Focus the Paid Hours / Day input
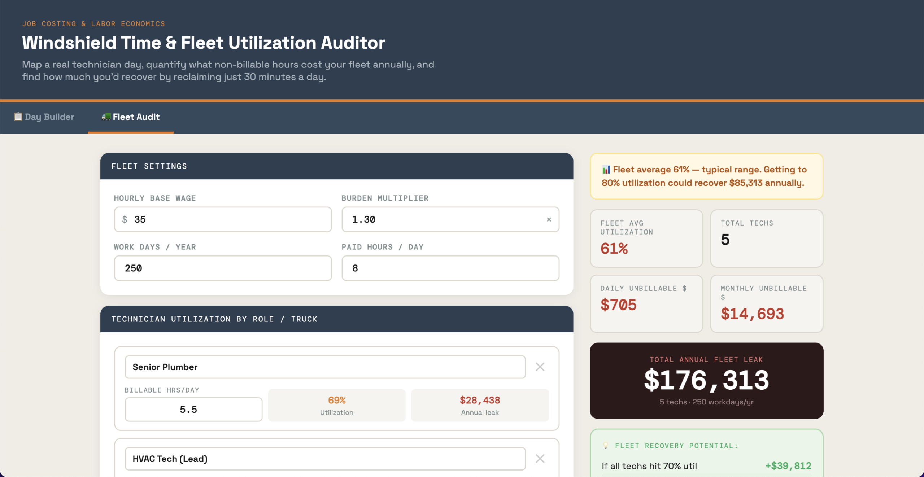 pos(450,268)
